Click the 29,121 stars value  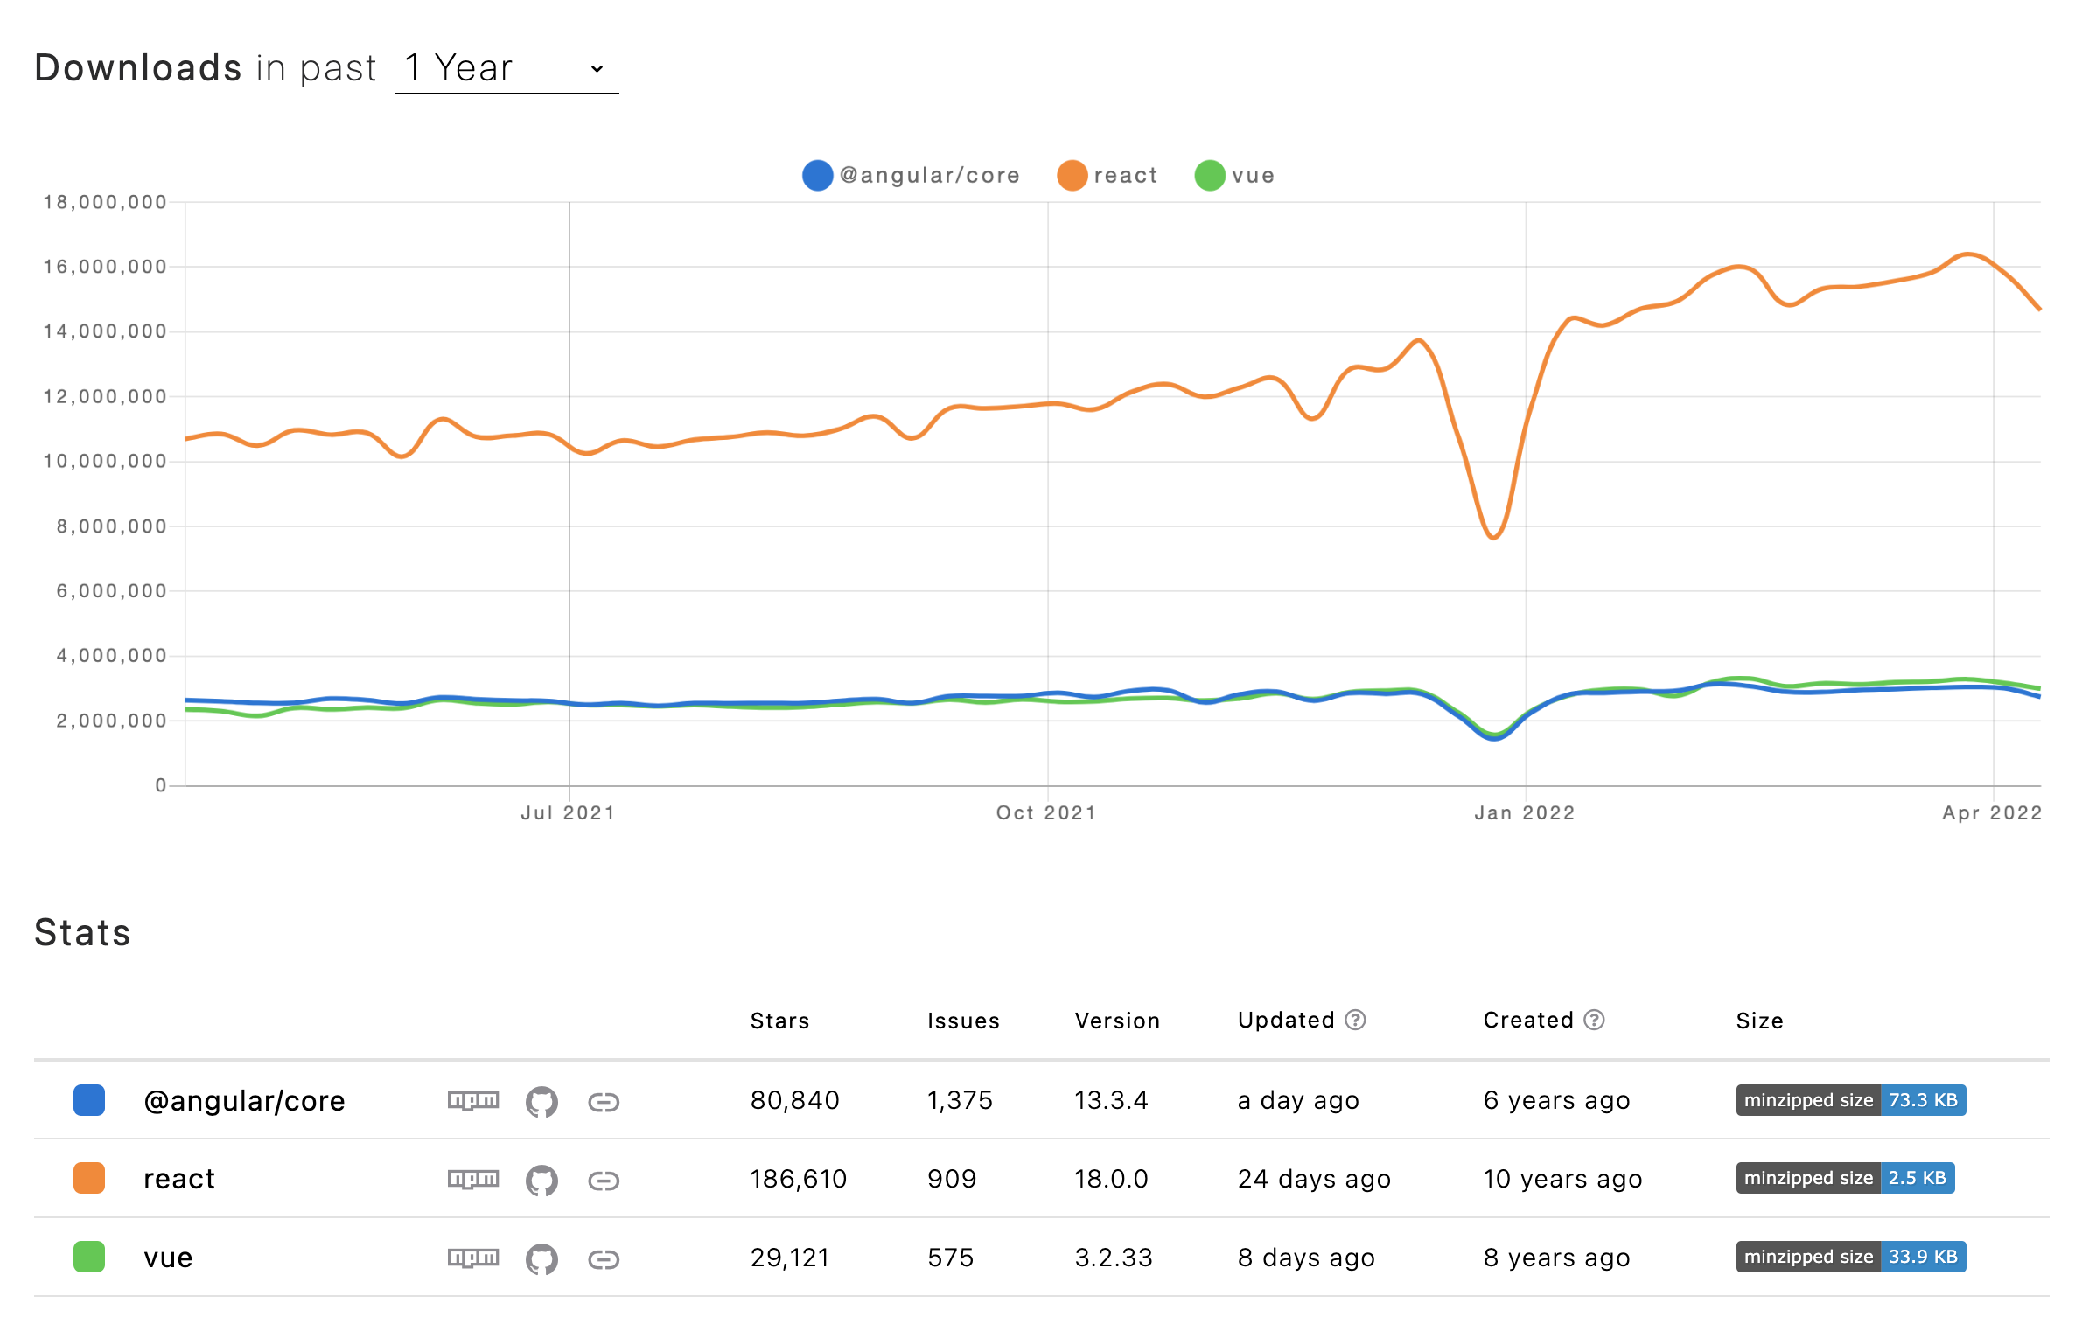[789, 1258]
